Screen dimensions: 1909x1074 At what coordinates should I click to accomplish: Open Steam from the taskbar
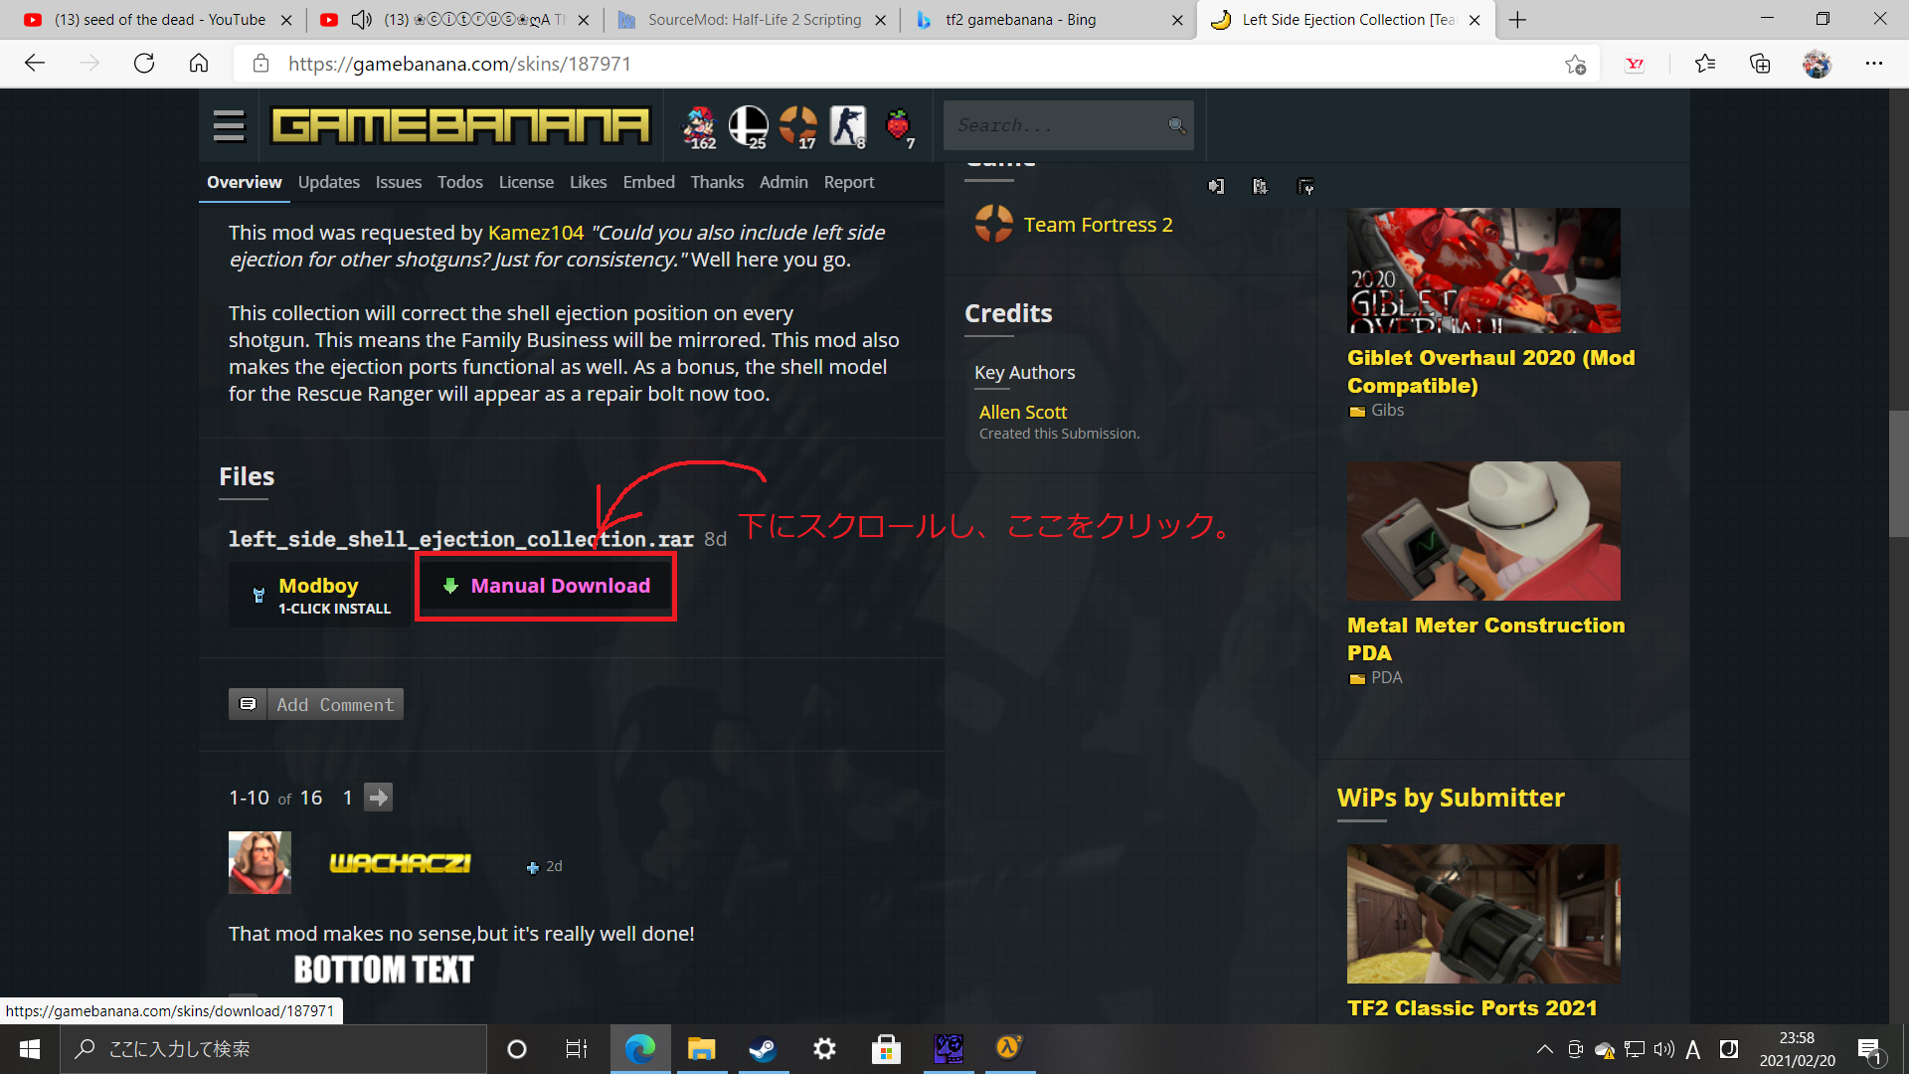tap(763, 1049)
